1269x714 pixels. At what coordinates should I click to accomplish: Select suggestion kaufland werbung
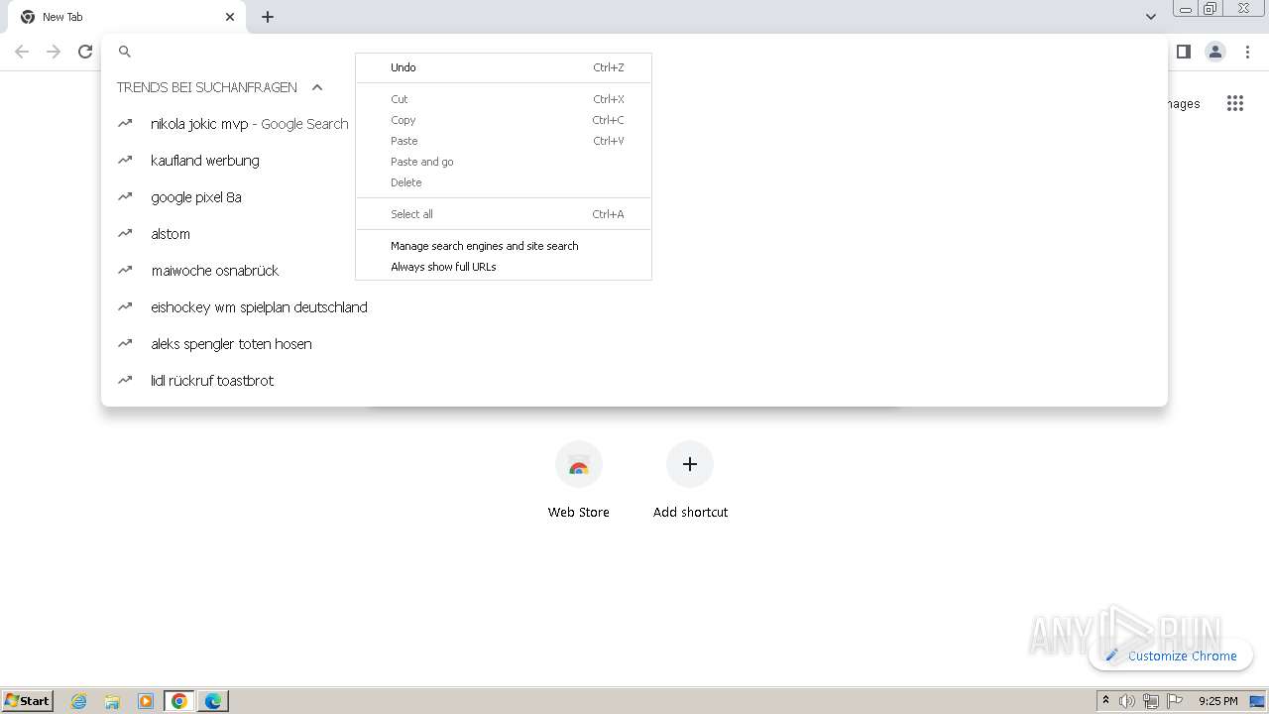pos(634,161)
